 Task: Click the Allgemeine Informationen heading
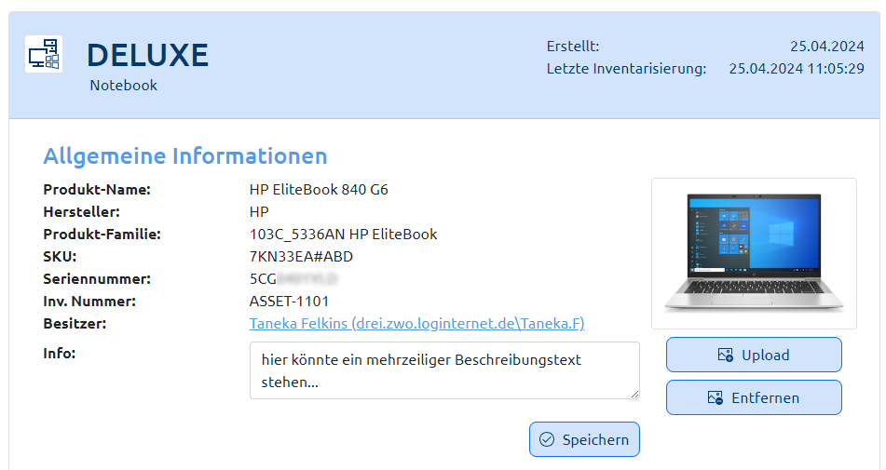[x=185, y=155]
